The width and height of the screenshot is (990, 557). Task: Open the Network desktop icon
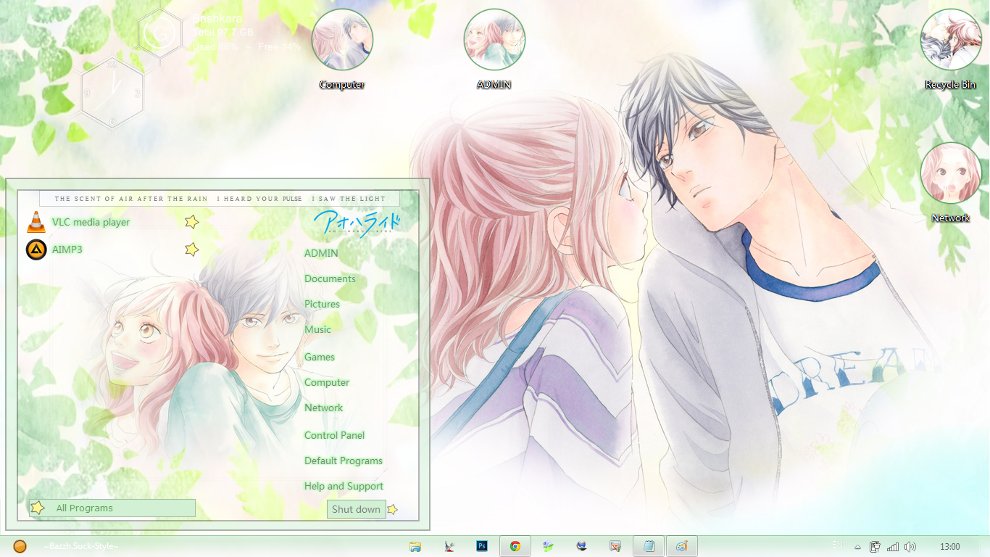point(951,173)
